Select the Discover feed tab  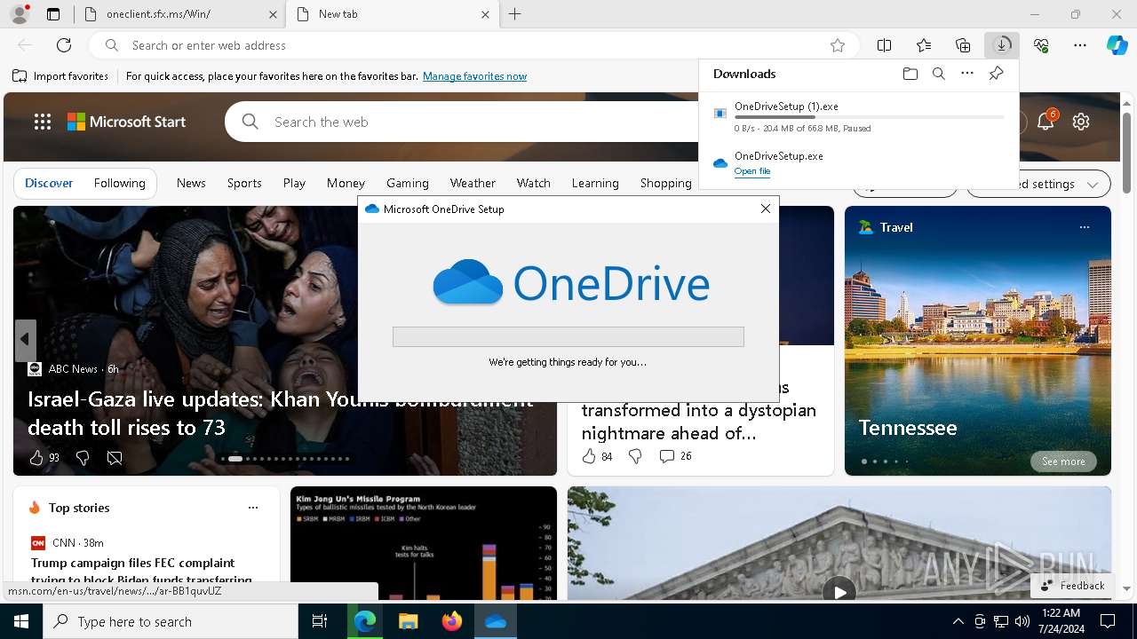click(49, 183)
